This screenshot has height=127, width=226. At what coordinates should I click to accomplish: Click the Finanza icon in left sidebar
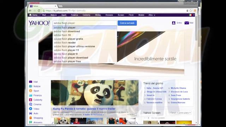point(31,95)
